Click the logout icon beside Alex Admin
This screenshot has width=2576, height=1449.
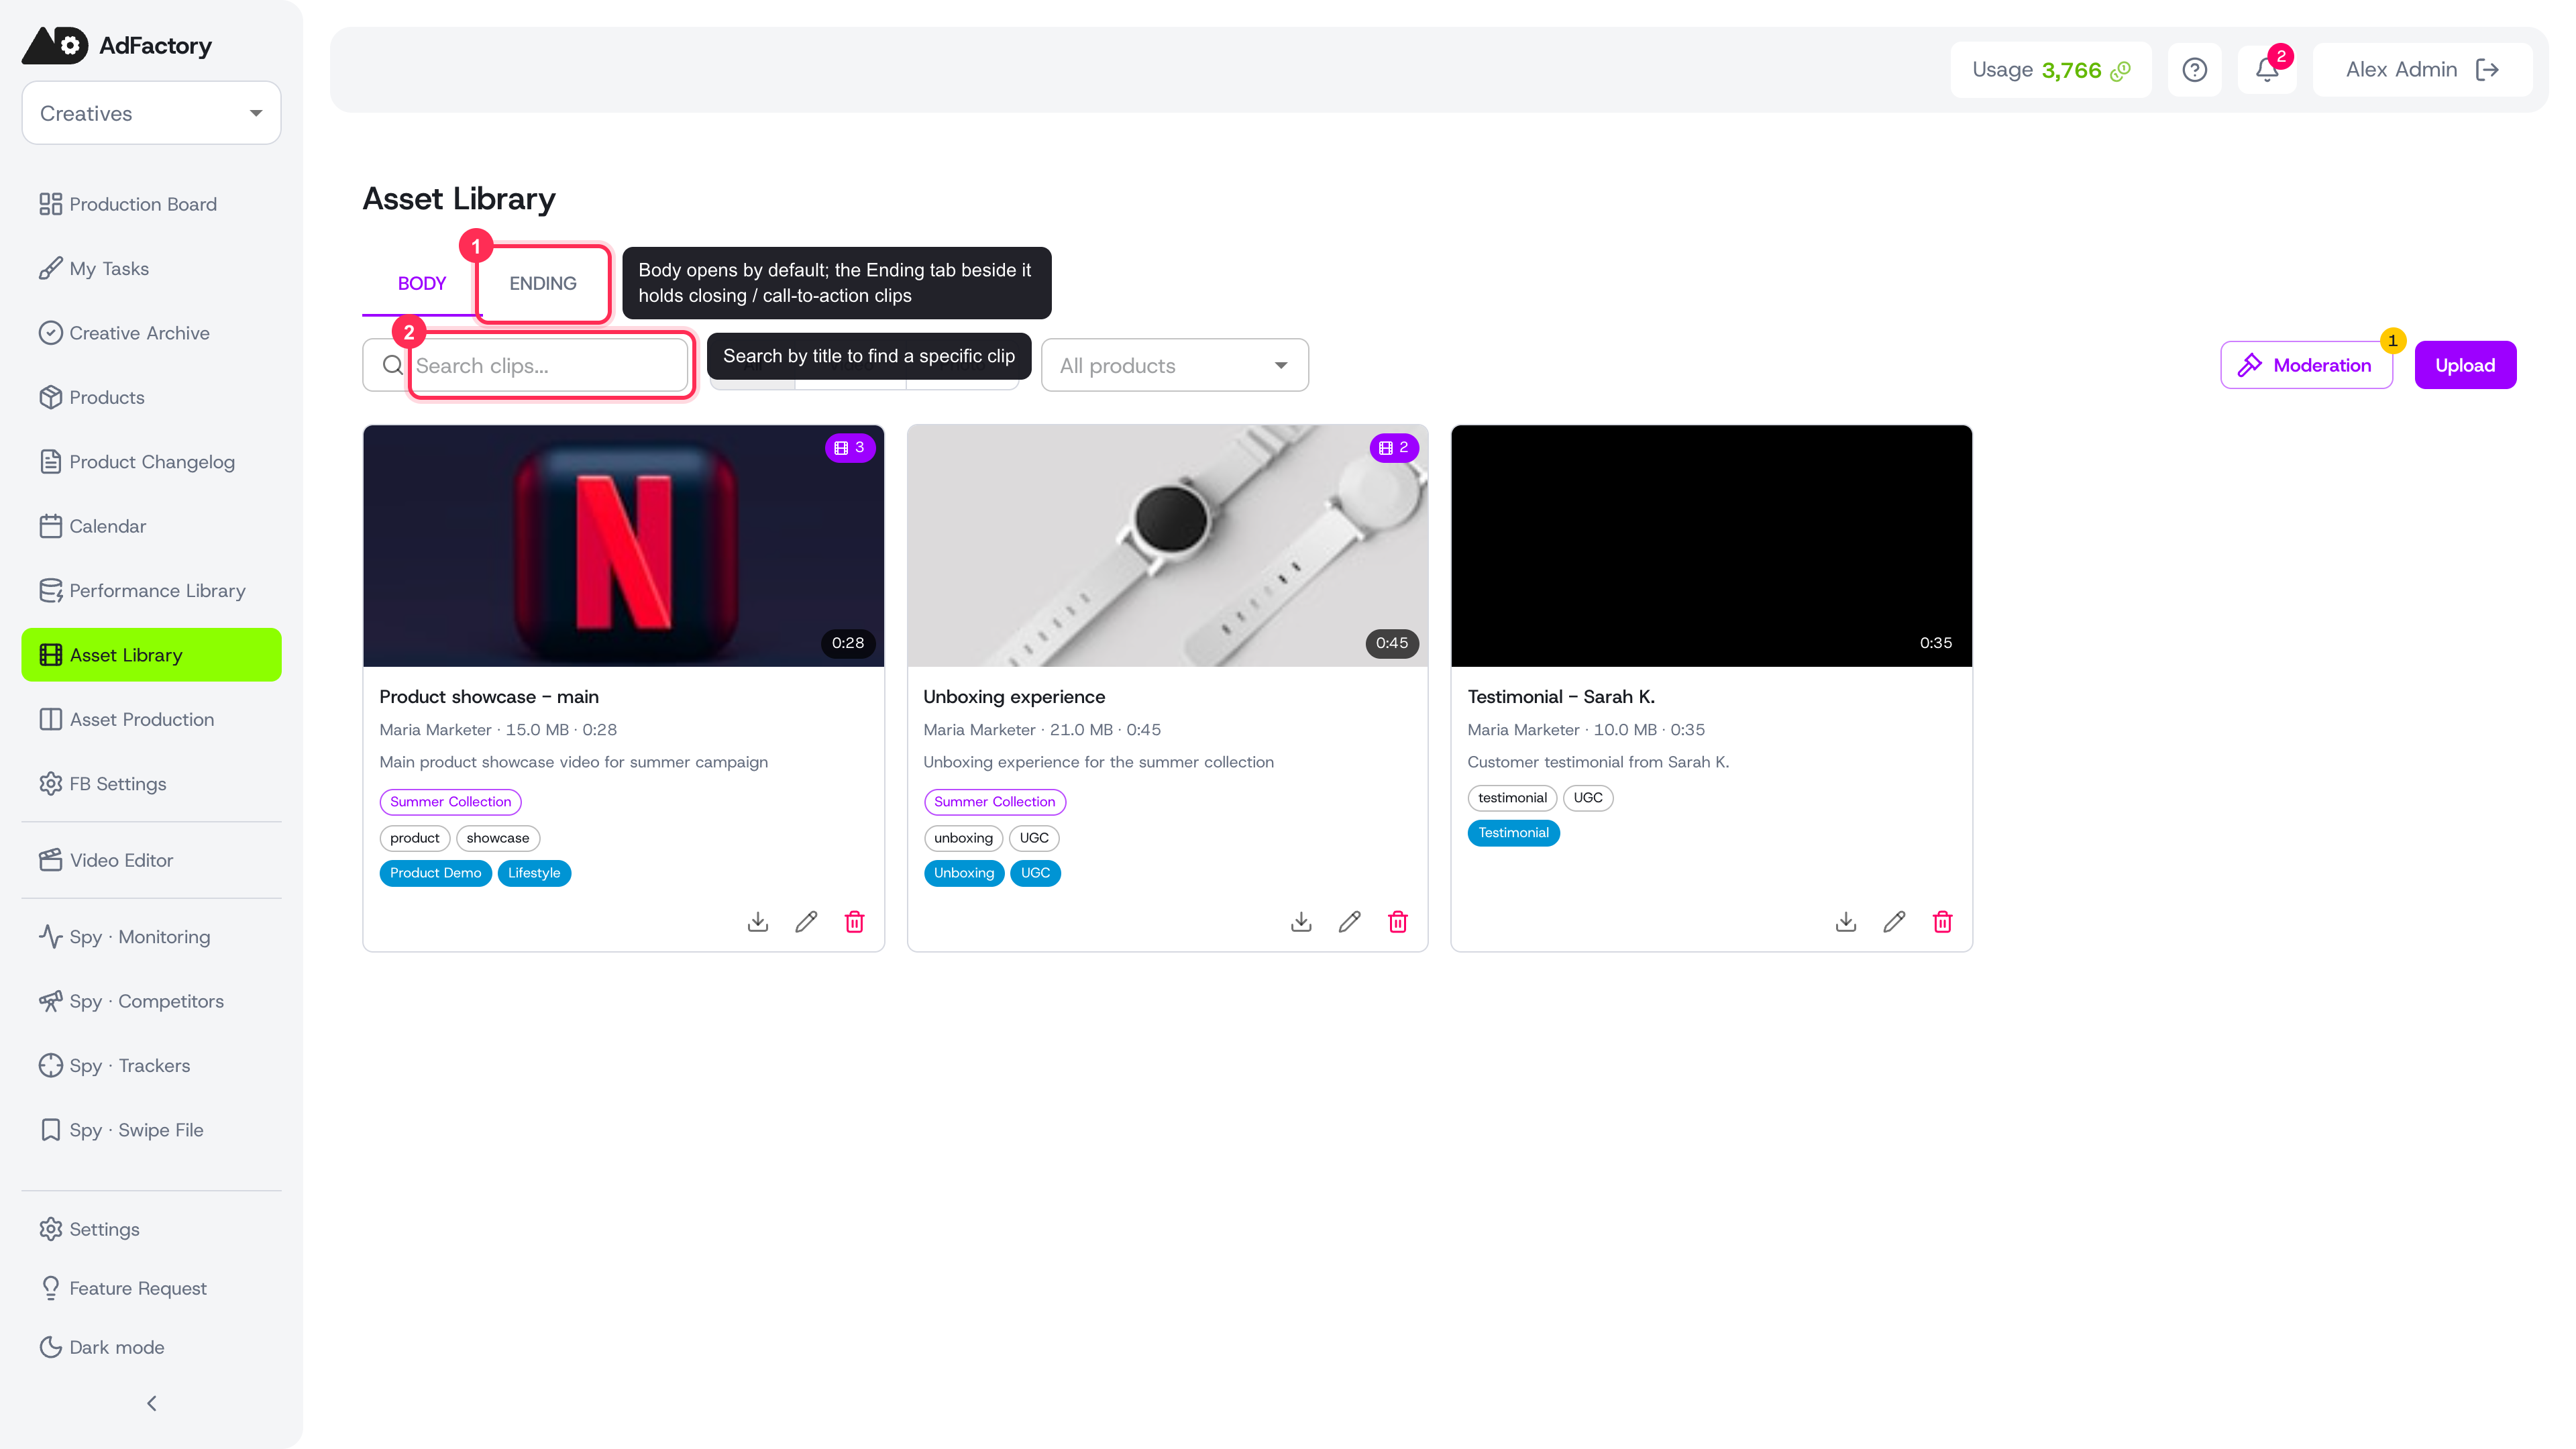pyautogui.click(x=2488, y=70)
